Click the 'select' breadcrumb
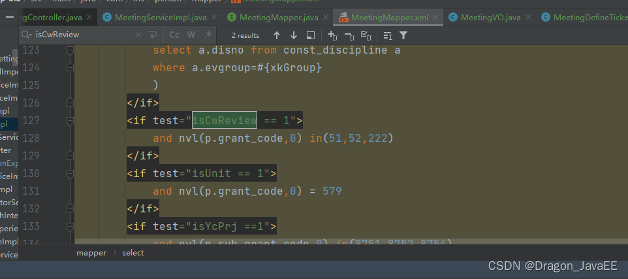Screen dimensions: 628x279 133,253
